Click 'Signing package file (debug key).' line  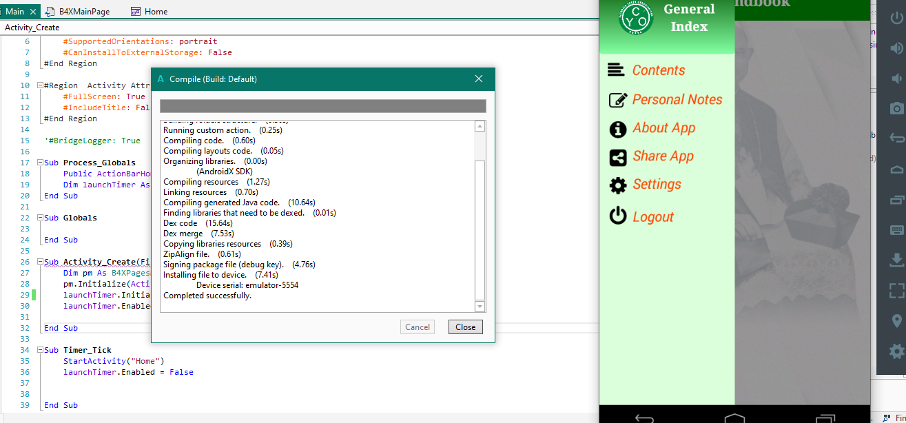point(239,265)
